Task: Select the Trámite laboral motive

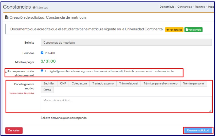Action: 129,84
